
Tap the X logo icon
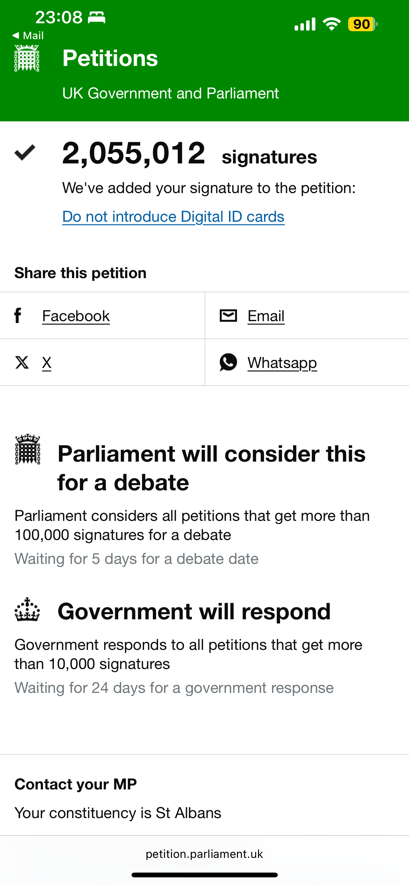point(22,363)
